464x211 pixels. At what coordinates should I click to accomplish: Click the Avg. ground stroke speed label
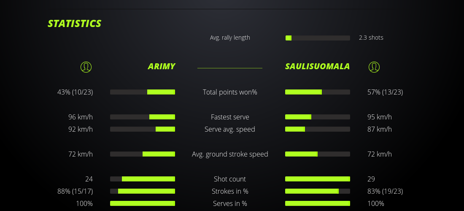230,154
